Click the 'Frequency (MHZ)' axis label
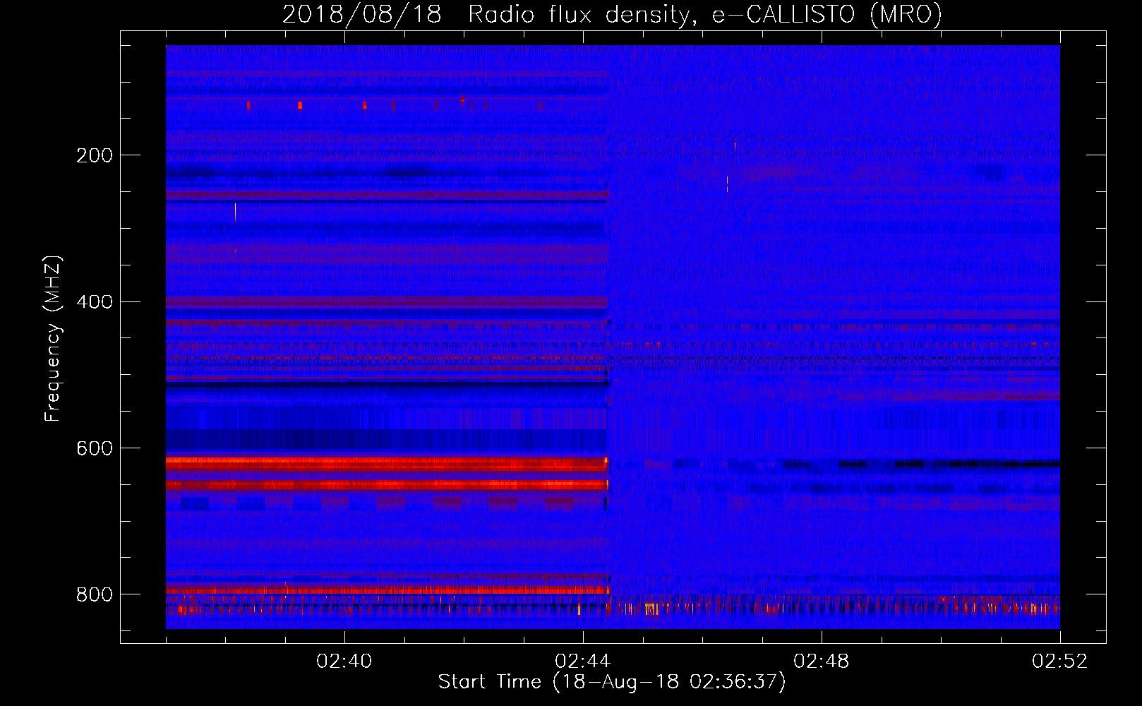 click(x=53, y=338)
